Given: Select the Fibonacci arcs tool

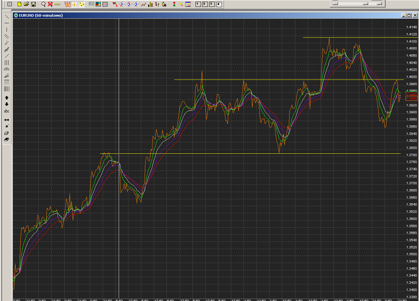Looking at the screenshot, I should pos(7,69).
